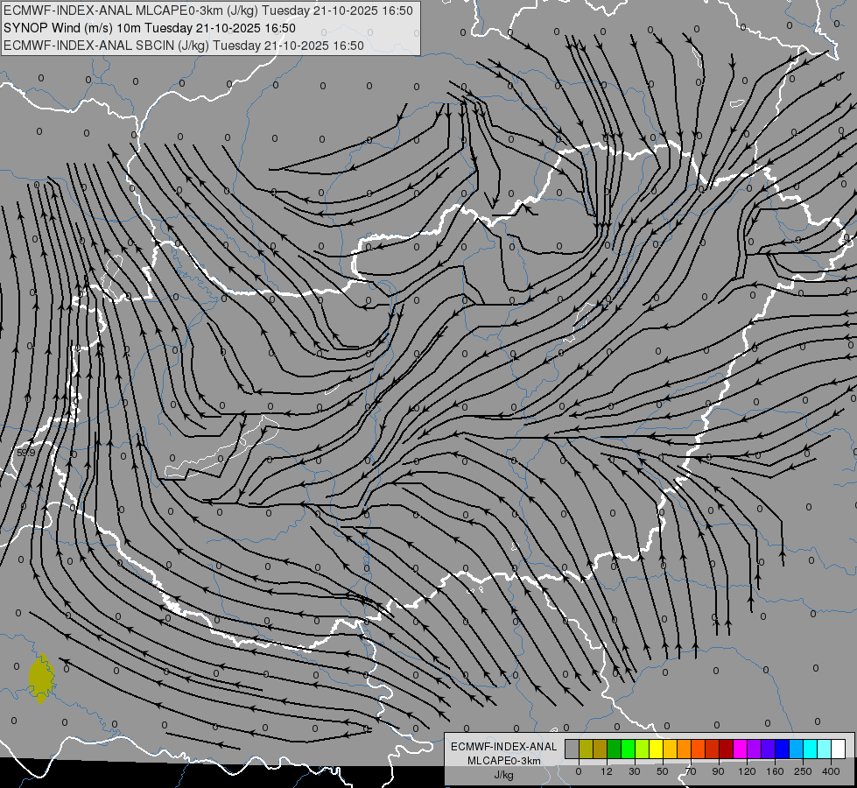
Task: Click the legend label '12'
Action: pos(607,771)
